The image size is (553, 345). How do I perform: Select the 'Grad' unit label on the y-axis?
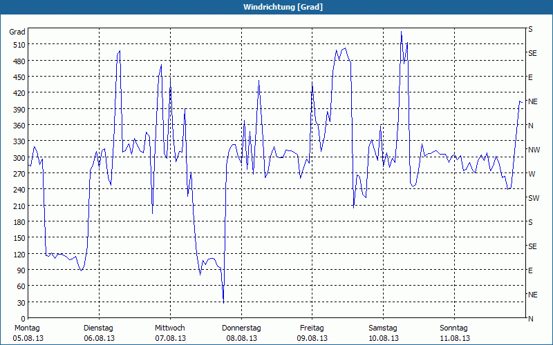click(x=17, y=32)
